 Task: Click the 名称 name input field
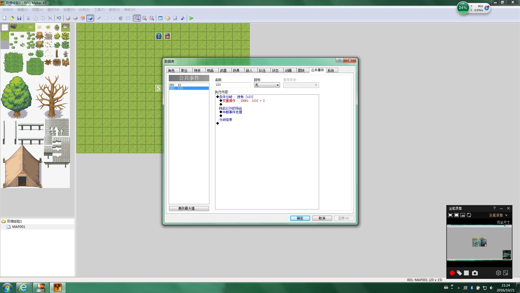tap(233, 85)
